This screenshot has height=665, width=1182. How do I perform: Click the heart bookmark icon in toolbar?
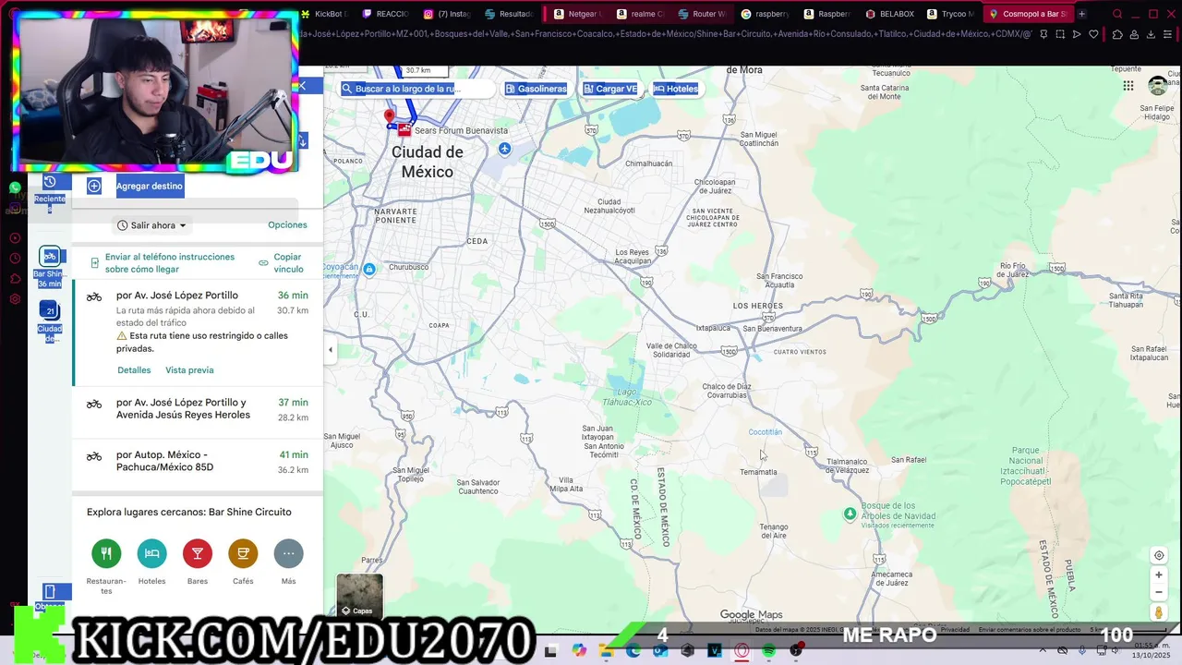pyautogui.click(x=1093, y=34)
